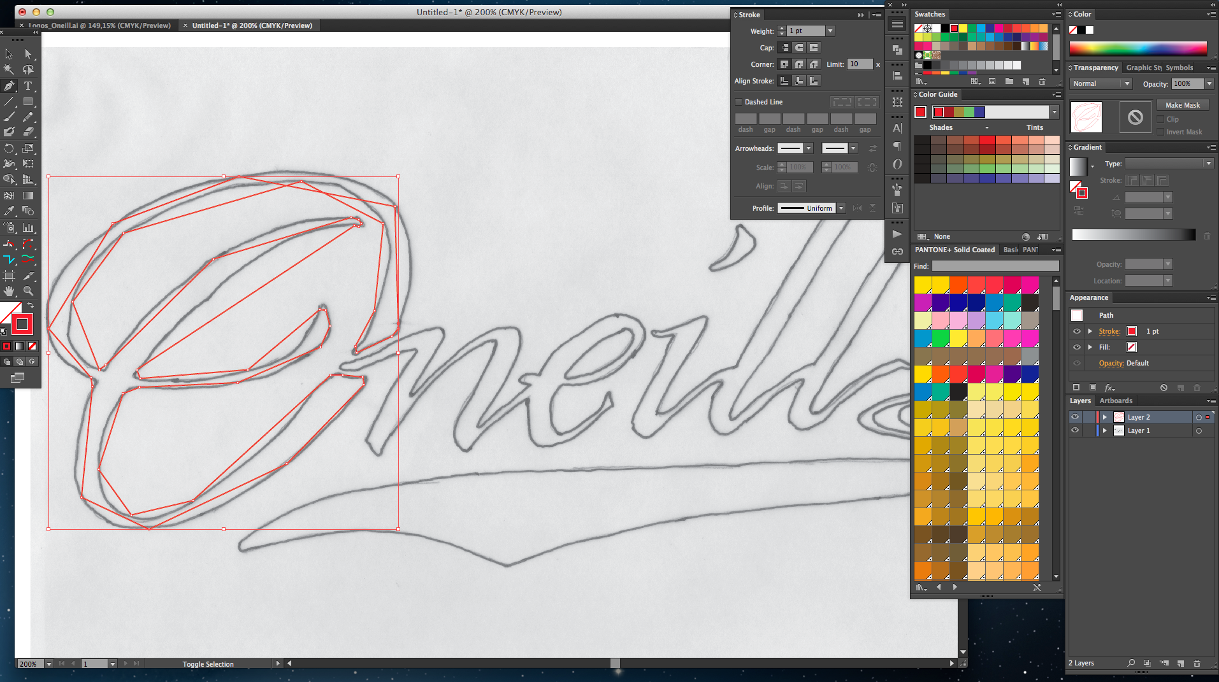Click the Opacity link in Appearance panel

(x=1111, y=363)
